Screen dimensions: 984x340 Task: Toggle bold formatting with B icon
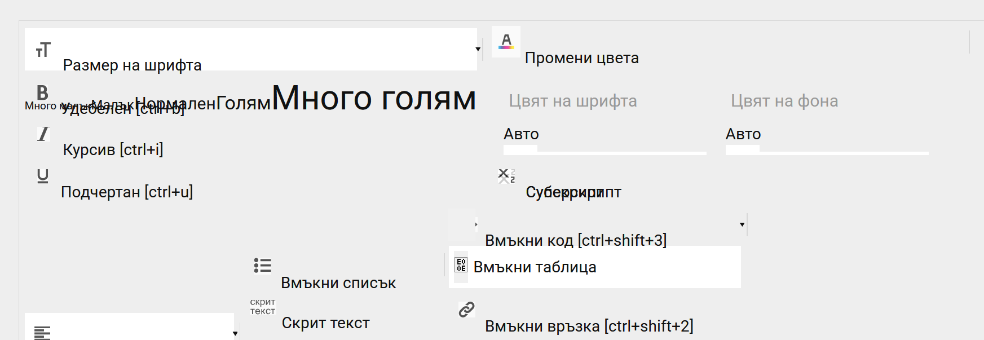click(42, 92)
